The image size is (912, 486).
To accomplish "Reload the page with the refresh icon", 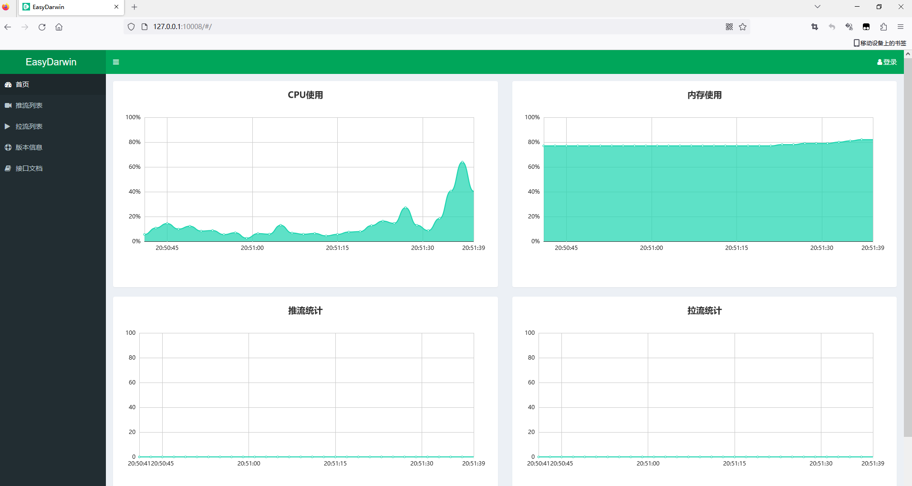I will point(42,27).
